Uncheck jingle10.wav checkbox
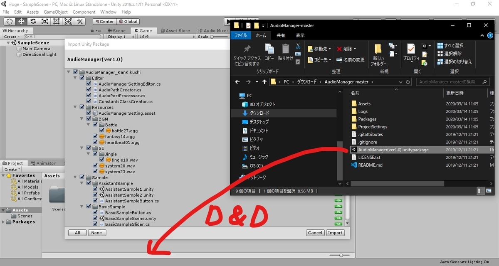This screenshot has width=499, height=266. point(102,160)
